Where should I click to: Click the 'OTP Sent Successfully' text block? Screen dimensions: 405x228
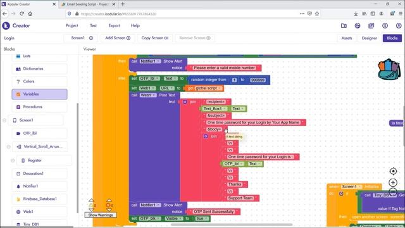click(x=214, y=212)
